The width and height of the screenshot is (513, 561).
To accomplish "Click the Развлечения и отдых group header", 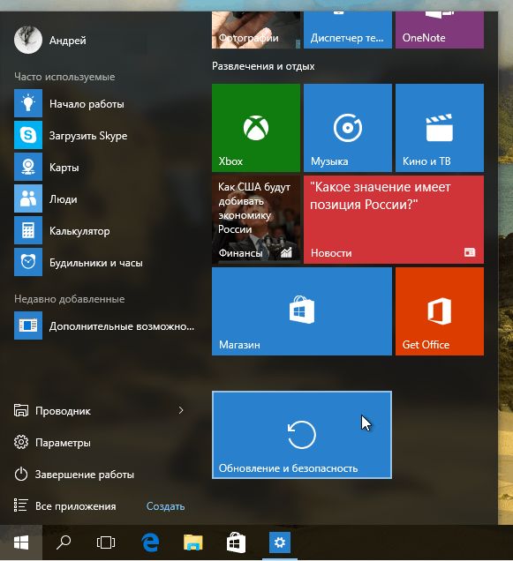I will (263, 66).
